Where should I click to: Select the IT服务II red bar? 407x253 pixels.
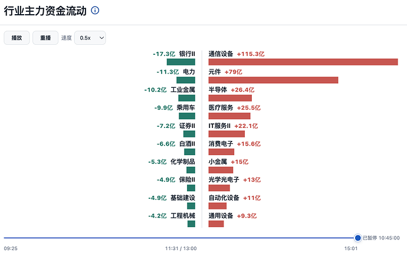[x=227, y=134]
